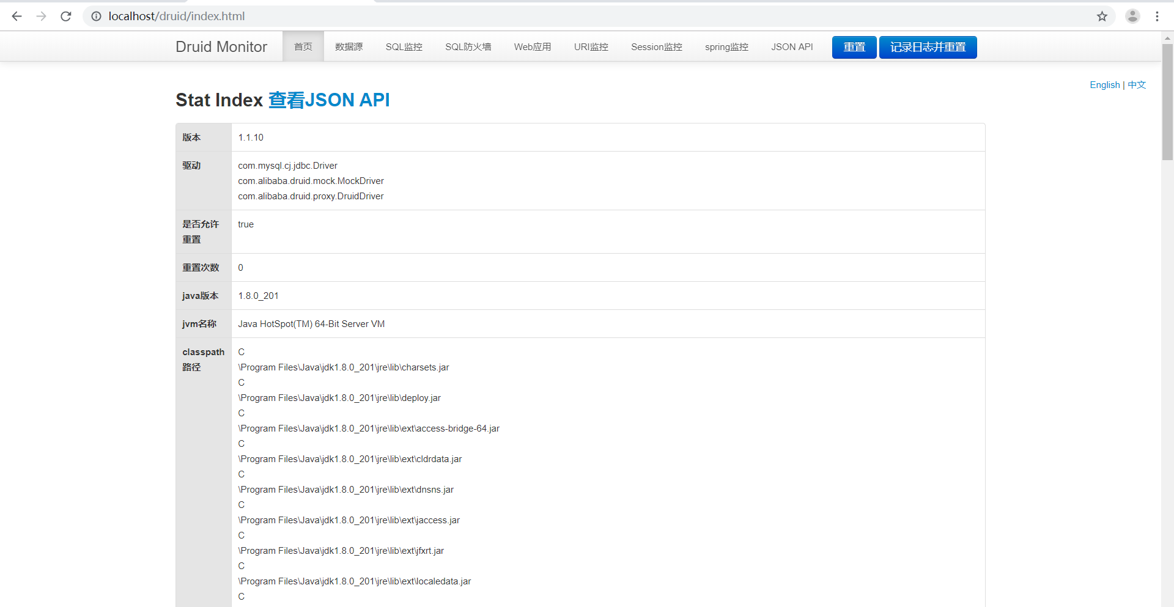Viewport: 1174px width, 607px height.
Task: Open the SQL防火墙 tab
Action: pyautogui.click(x=468, y=47)
